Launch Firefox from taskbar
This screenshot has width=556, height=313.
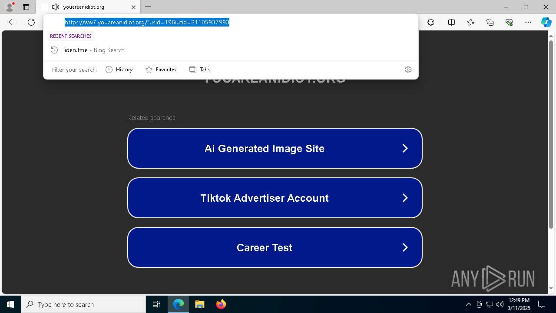tap(221, 304)
